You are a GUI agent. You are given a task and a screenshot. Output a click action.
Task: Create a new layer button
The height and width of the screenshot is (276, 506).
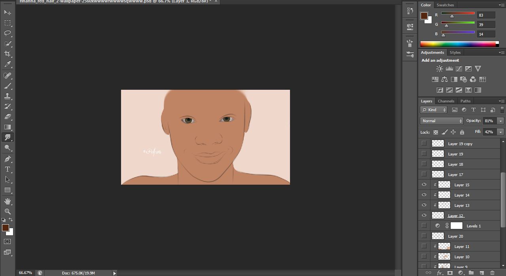481,273
